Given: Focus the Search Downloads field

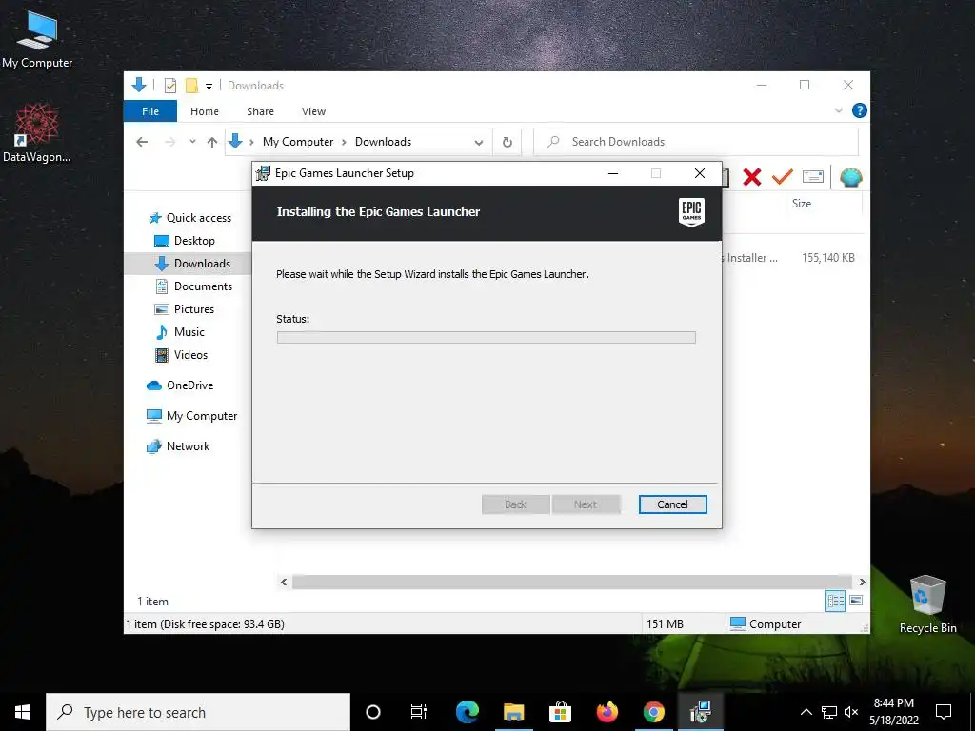Looking at the screenshot, I should (696, 142).
